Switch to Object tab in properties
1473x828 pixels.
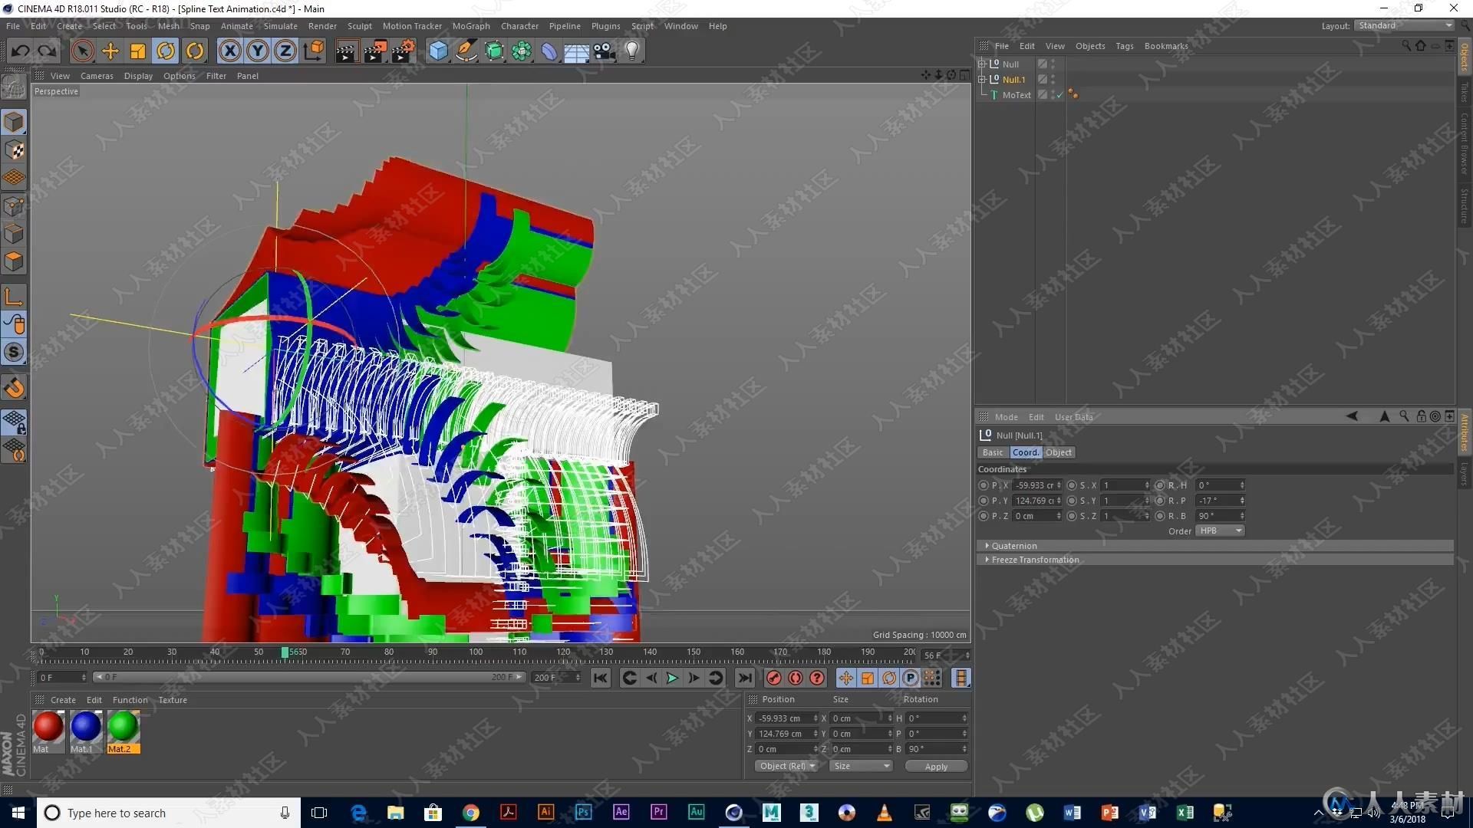1058,452
